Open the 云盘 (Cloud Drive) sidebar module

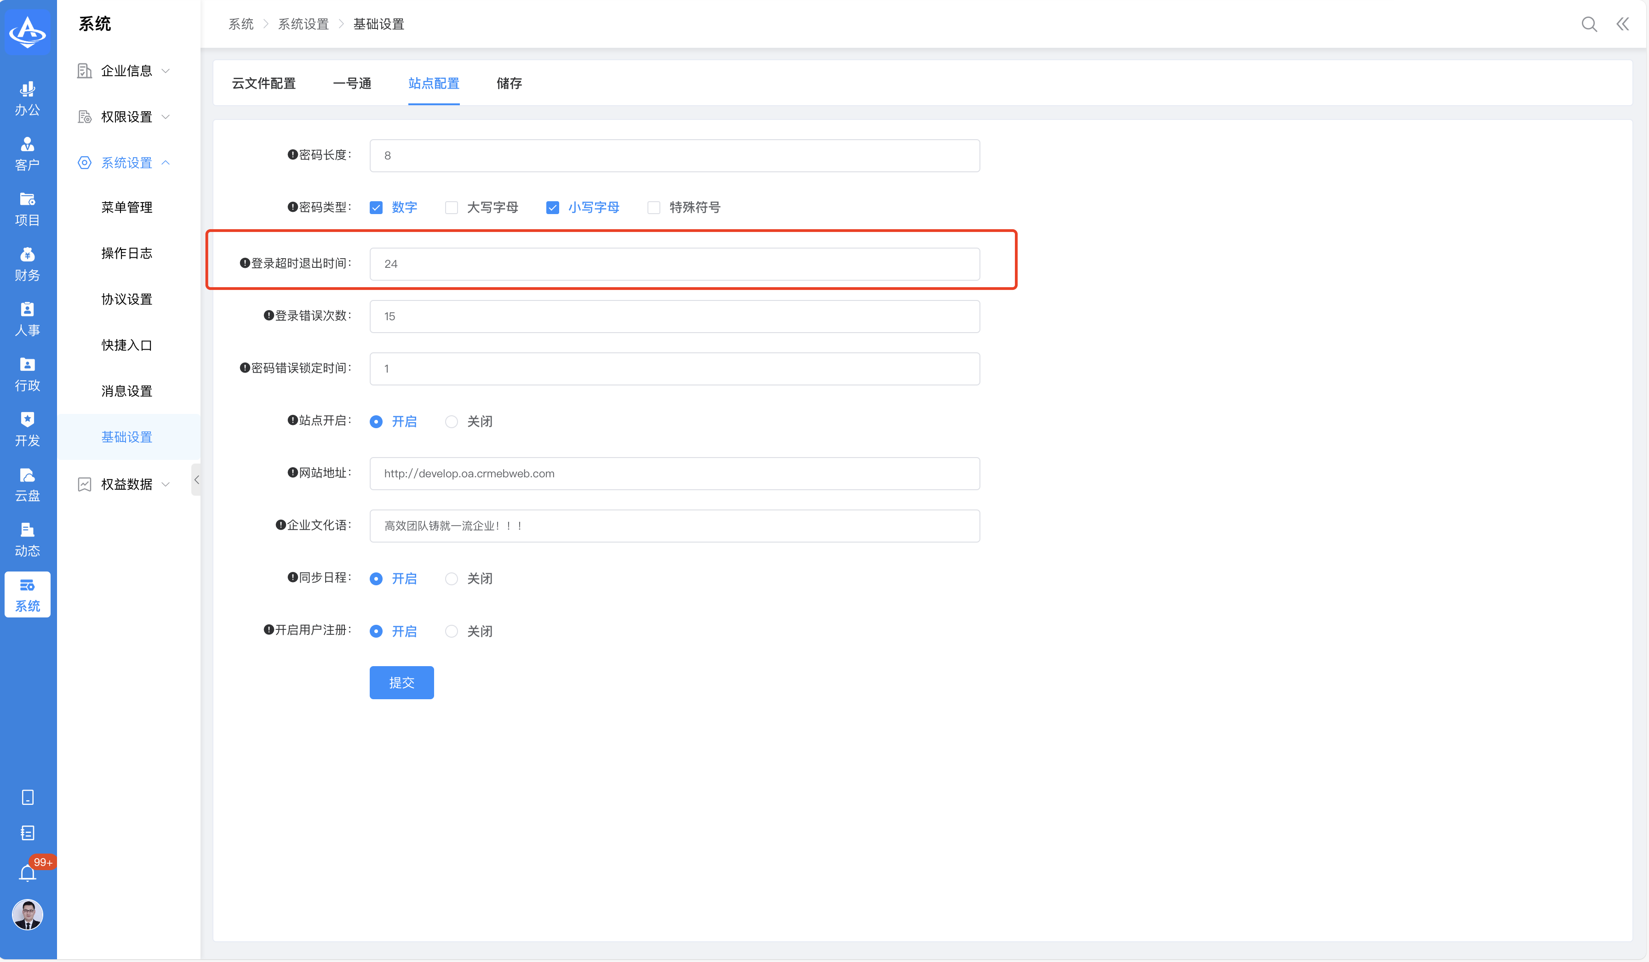(28, 484)
